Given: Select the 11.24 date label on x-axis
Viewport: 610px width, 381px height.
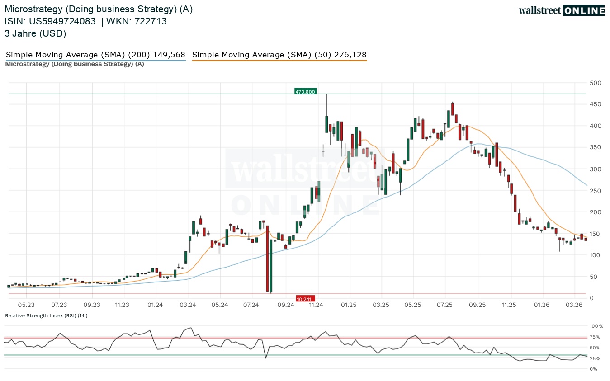Looking at the screenshot, I should pos(316,305).
